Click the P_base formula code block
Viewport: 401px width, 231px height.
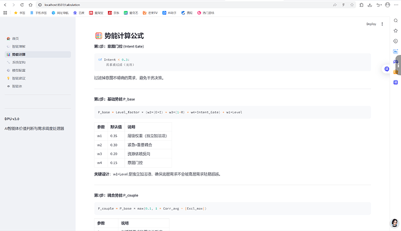[x=232, y=112]
